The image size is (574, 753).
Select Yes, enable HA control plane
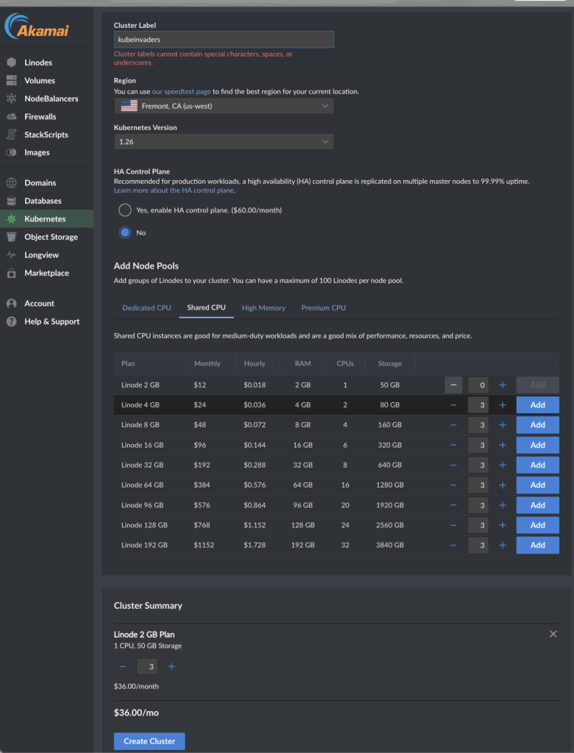pyautogui.click(x=125, y=210)
